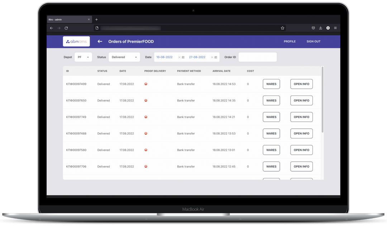Open info for order КПФ00097650
Viewport: 387px width, 226px height.
pos(301,100)
